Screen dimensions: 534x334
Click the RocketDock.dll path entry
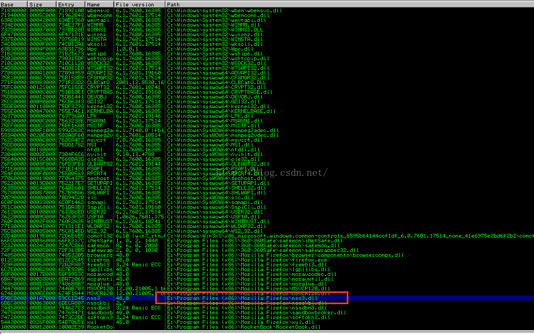pos(243,327)
